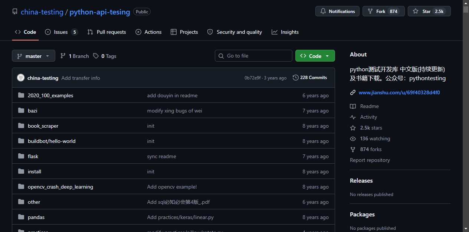Screen dimensions: 469x232
Task: Open the green Code dropdown button
Action: pos(315,56)
